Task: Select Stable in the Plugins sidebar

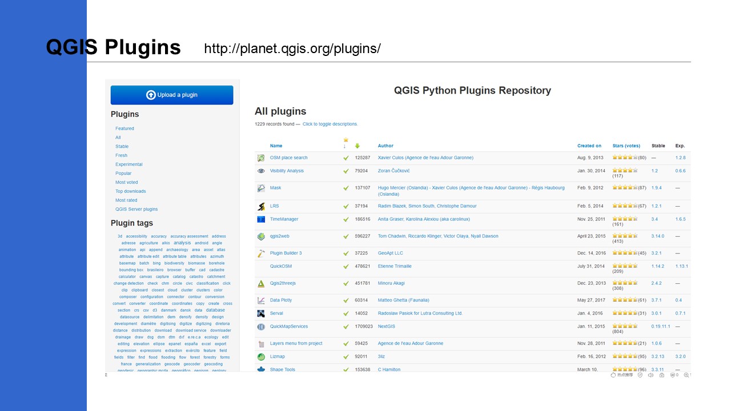Action: point(122,147)
